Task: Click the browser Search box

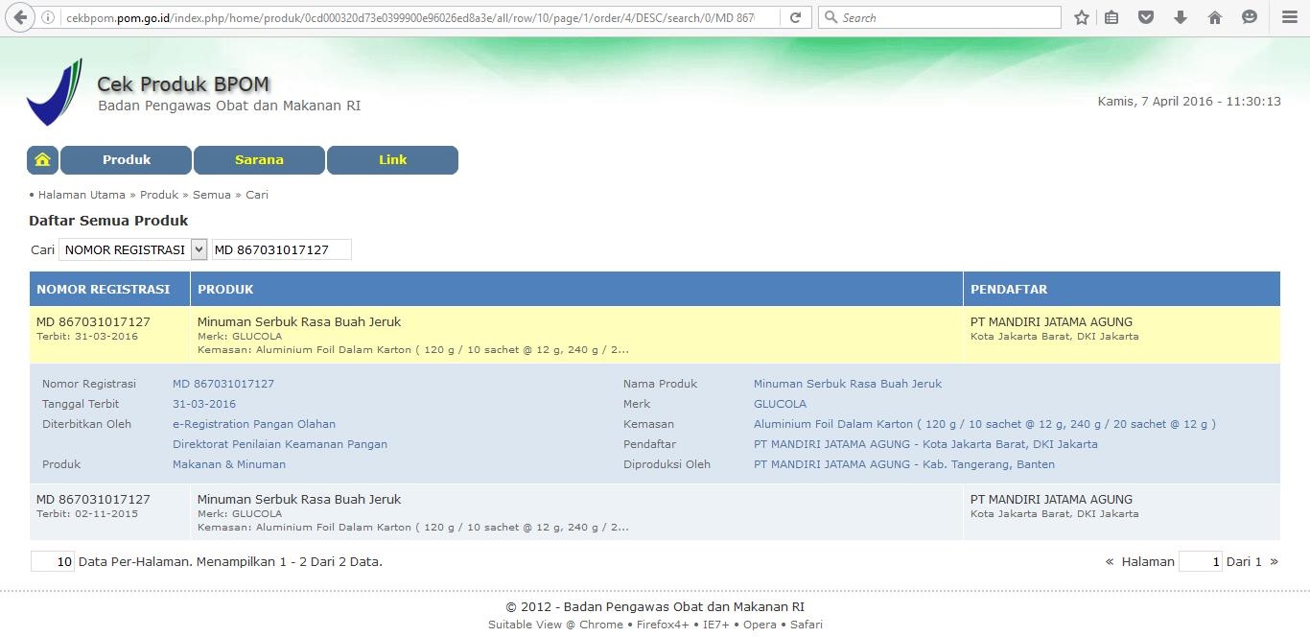Action: [940, 17]
